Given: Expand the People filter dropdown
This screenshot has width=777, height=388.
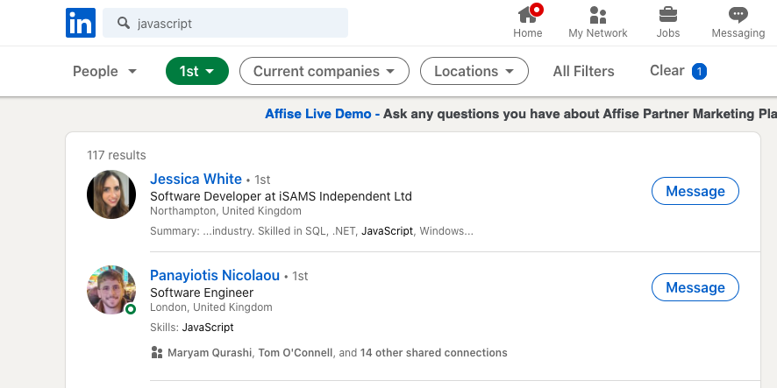Looking at the screenshot, I should (x=105, y=71).
